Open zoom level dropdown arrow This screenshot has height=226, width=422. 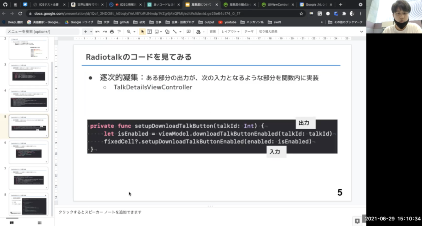coord(134,32)
